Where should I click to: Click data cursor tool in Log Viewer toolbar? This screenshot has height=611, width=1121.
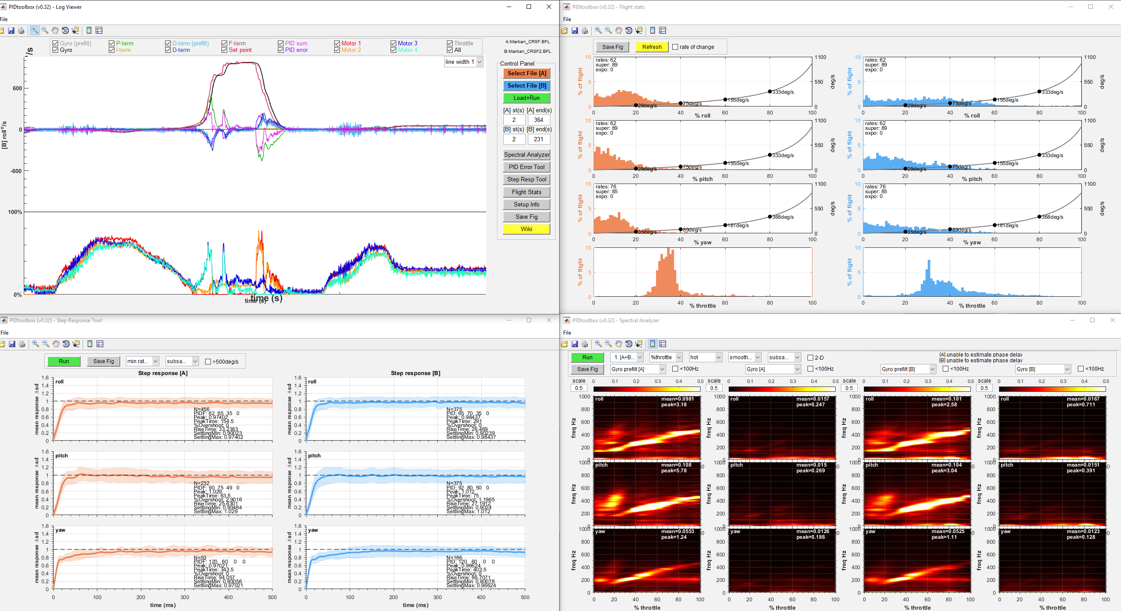76,30
